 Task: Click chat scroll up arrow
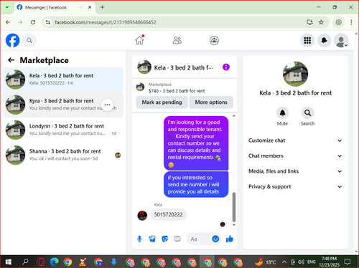234,116
